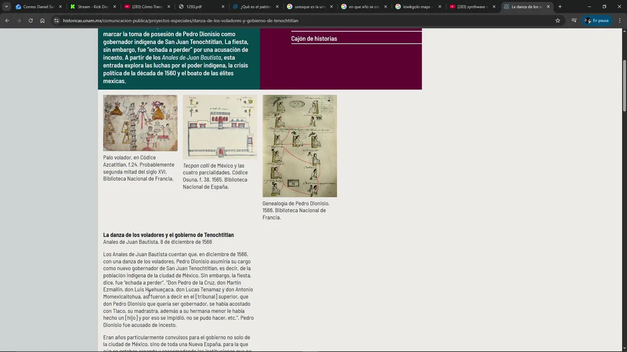Open Genealogía de Pedro Dionisio image
Viewport: 627px width, 352px height.
(300, 146)
